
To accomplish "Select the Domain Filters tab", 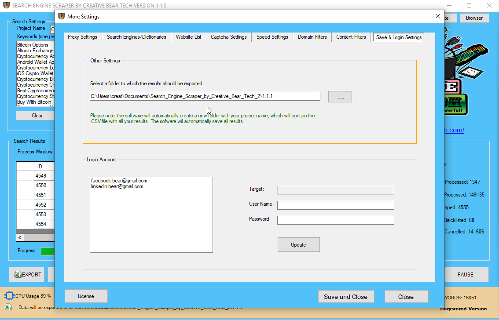I will [312, 37].
